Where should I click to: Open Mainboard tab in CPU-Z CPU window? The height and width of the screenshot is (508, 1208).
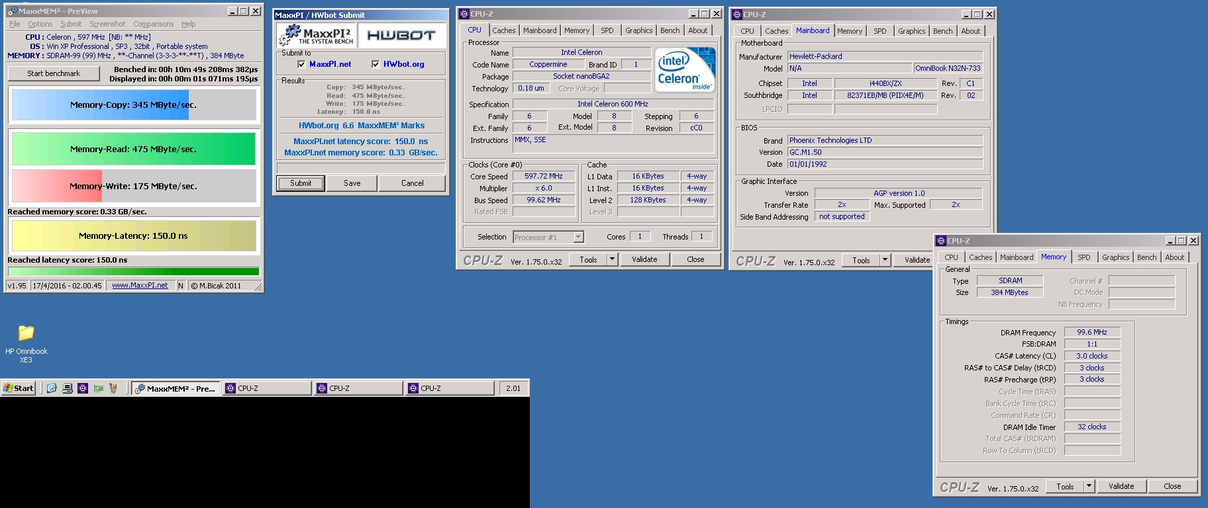coord(540,30)
